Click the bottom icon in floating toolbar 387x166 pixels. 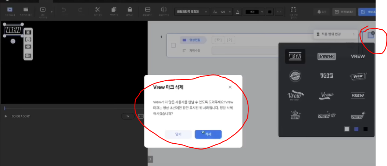click(28, 56)
